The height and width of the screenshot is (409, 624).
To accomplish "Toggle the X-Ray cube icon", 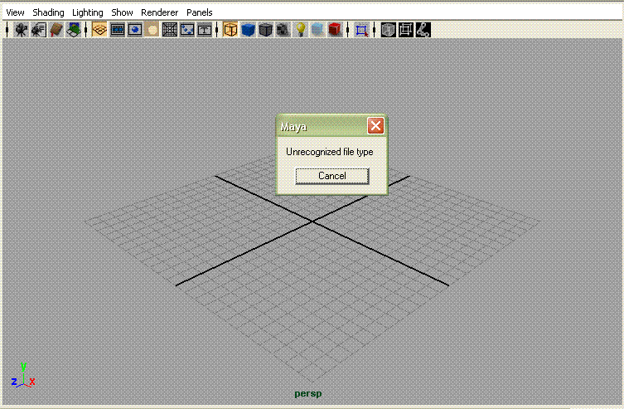I will pos(388,30).
